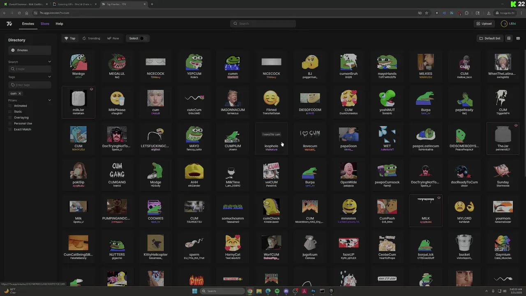
Task: Enable the Animated filter checkbox
Action: [x=11, y=106]
